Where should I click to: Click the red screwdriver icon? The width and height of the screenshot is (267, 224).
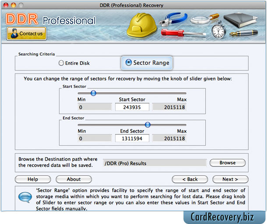[x=183, y=33]
